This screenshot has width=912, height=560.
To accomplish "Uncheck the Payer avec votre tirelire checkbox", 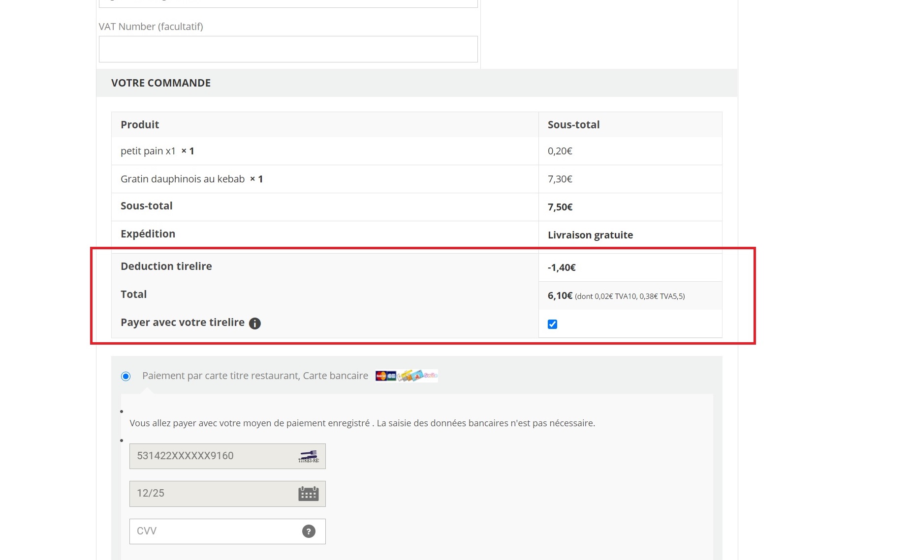I will [552, 324].
